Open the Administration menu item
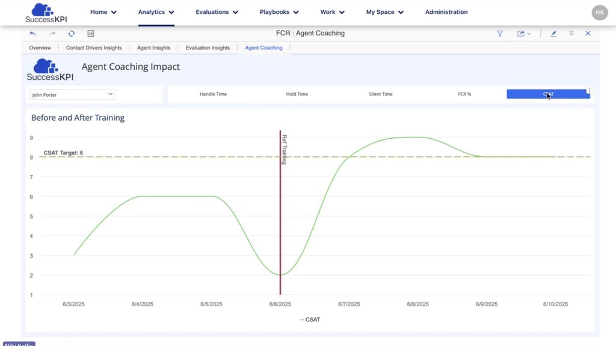 tap(446, 12)
